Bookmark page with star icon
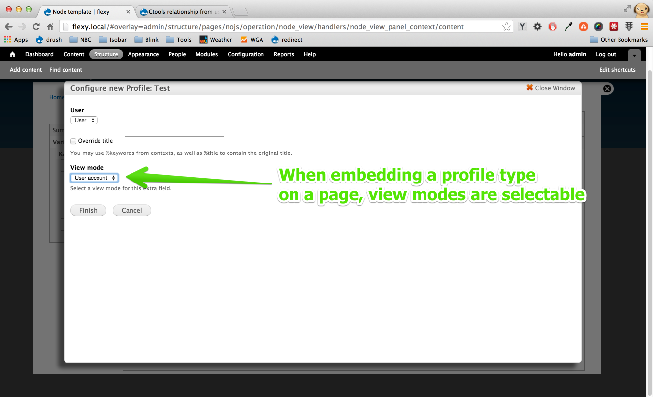Viewport: 653px width, 397px height. [506, 27]
